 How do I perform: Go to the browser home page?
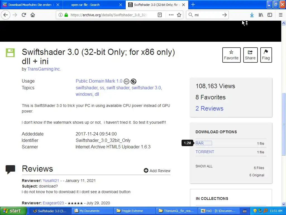[33, 15]
